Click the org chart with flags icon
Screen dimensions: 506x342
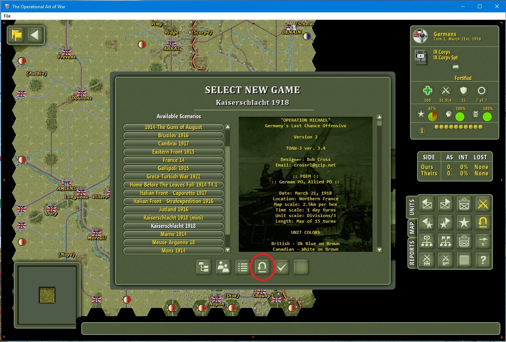coord(445,241)
